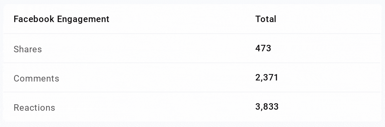Click empty space between Comments and 2,371
The image size is (385, 127).
tap(157, 78)
